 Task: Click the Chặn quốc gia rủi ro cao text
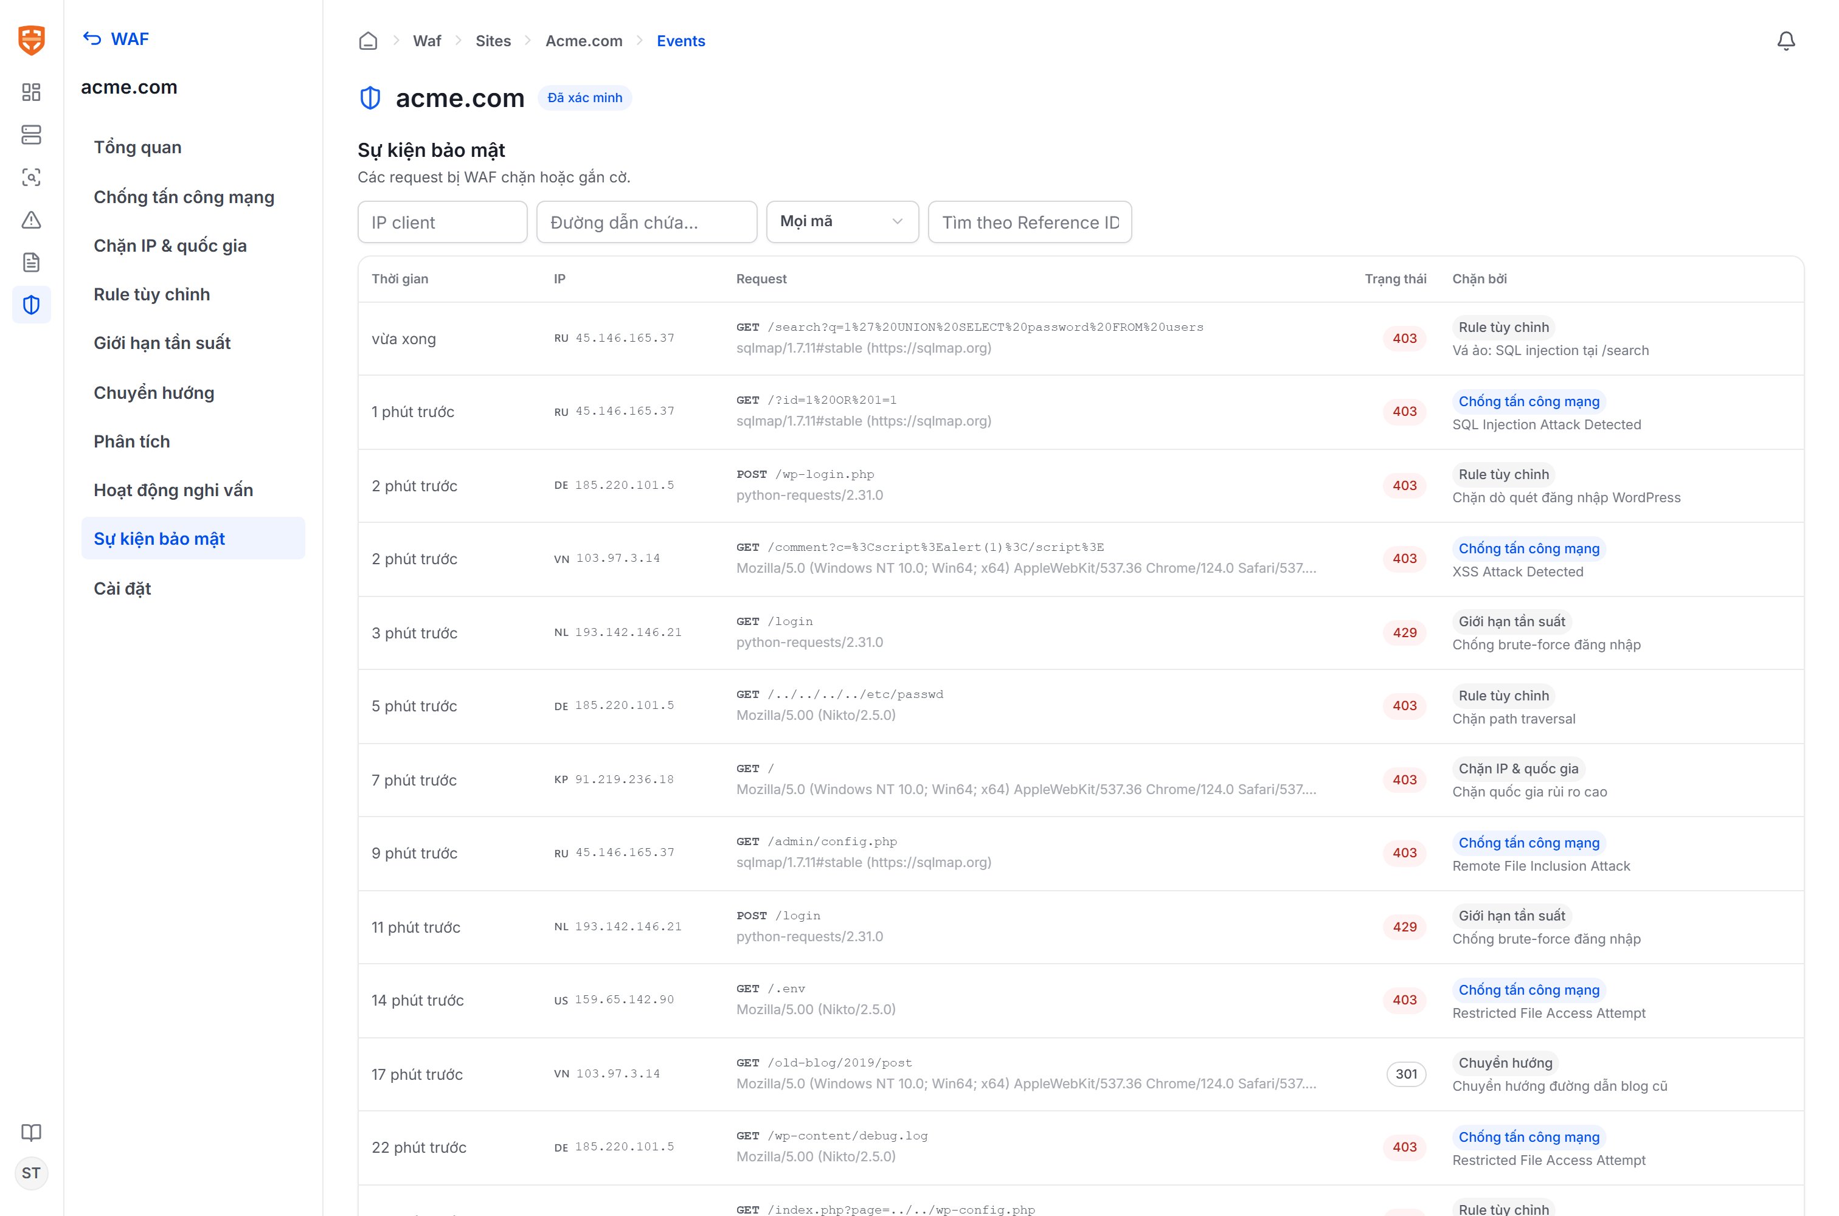(1529, 792)
